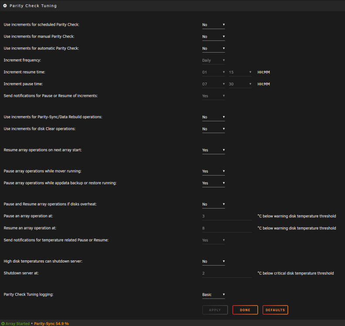The width and height of the screenshot is (345, 326).
Task: Open disk Clear operations increments dropdown
Action: (x=213, y=129)
